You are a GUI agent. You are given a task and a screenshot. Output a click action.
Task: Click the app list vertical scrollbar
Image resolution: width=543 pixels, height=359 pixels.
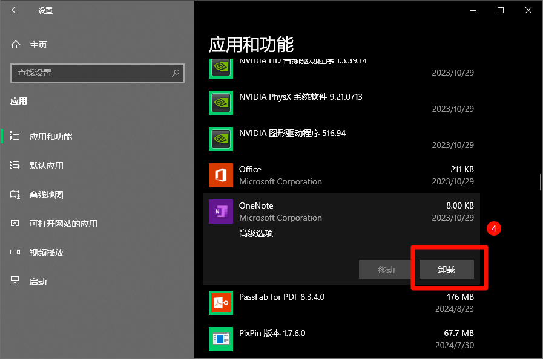pos(540,183)
